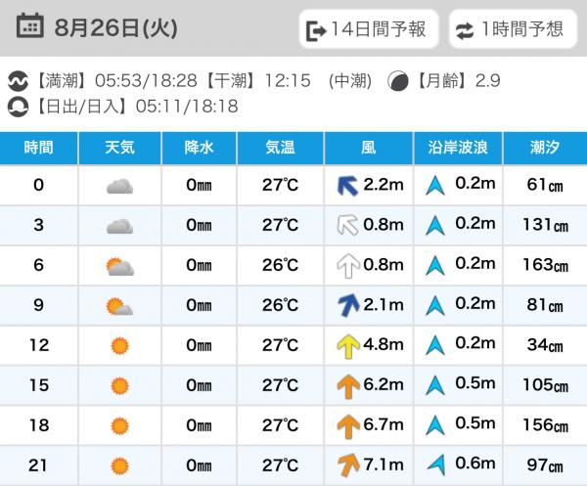
Task: Click the date text 8月26日(火)
Action: click(x=116, y=28)
